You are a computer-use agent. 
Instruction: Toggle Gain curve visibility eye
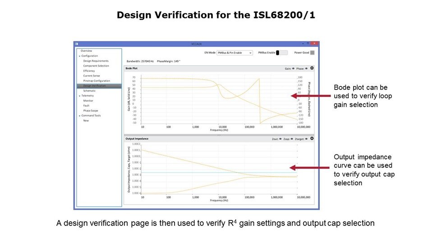coord(293,68)
